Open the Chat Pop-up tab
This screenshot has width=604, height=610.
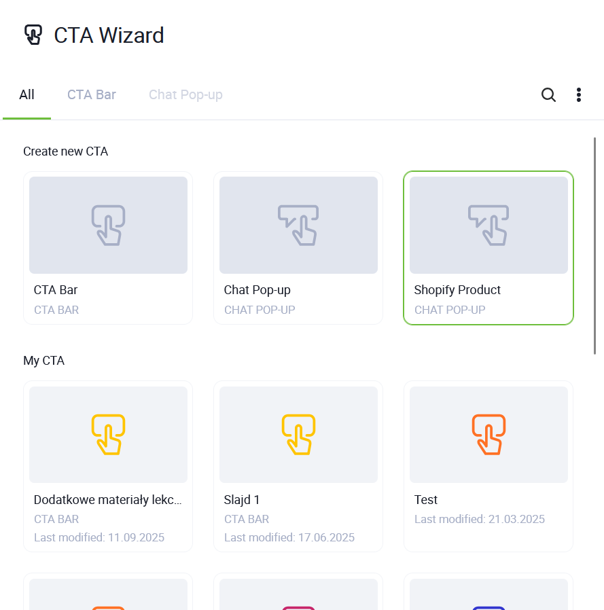(185, 95)
